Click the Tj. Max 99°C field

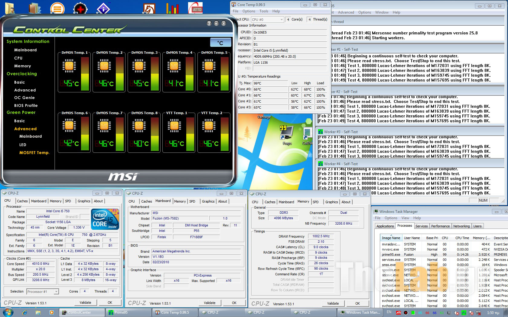(270, 83)
